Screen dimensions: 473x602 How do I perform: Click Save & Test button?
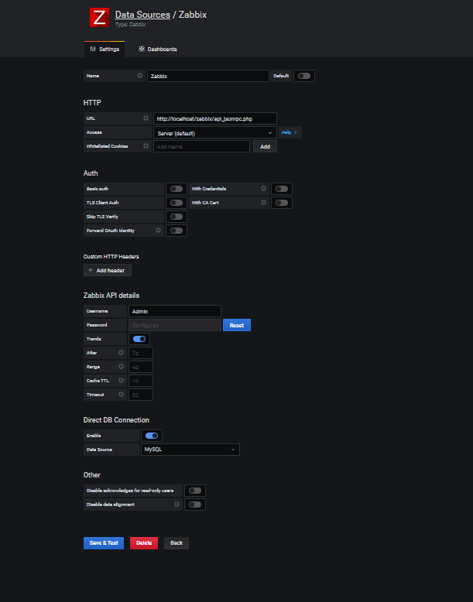click(104, 543)
